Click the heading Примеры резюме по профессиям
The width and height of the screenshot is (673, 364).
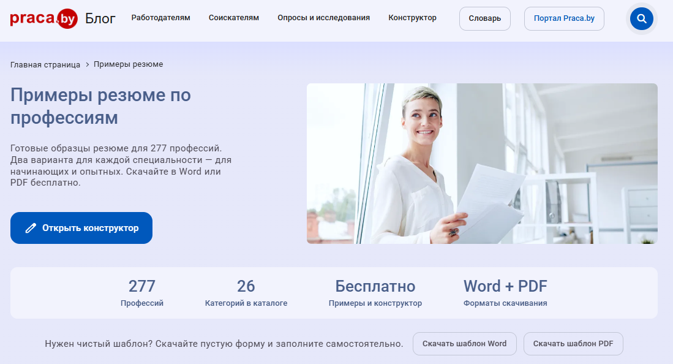(101, 106)
